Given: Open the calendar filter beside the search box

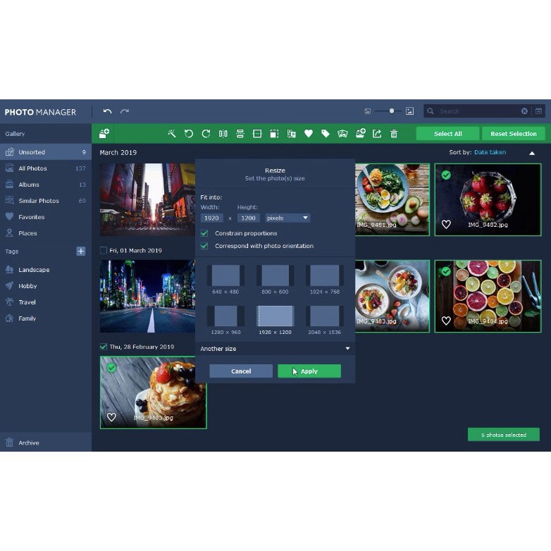Looking at the screenshot, I should [x=538, y=111].
